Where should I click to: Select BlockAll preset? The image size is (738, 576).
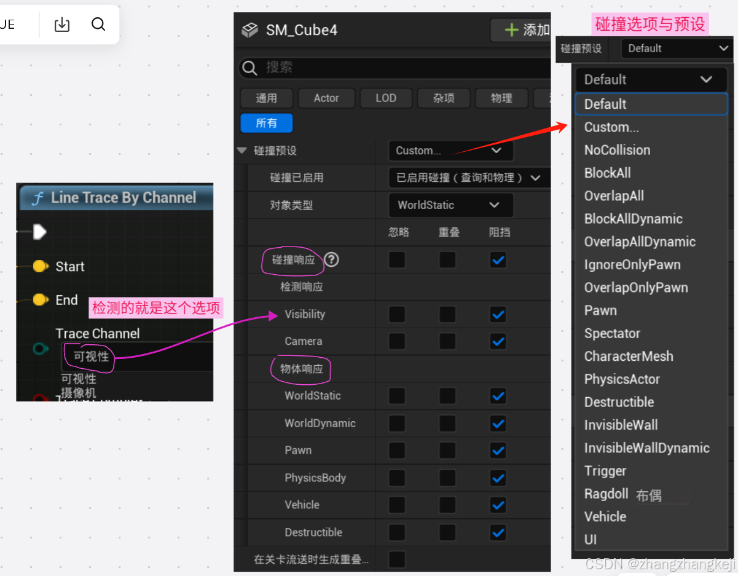pos(651,173)
